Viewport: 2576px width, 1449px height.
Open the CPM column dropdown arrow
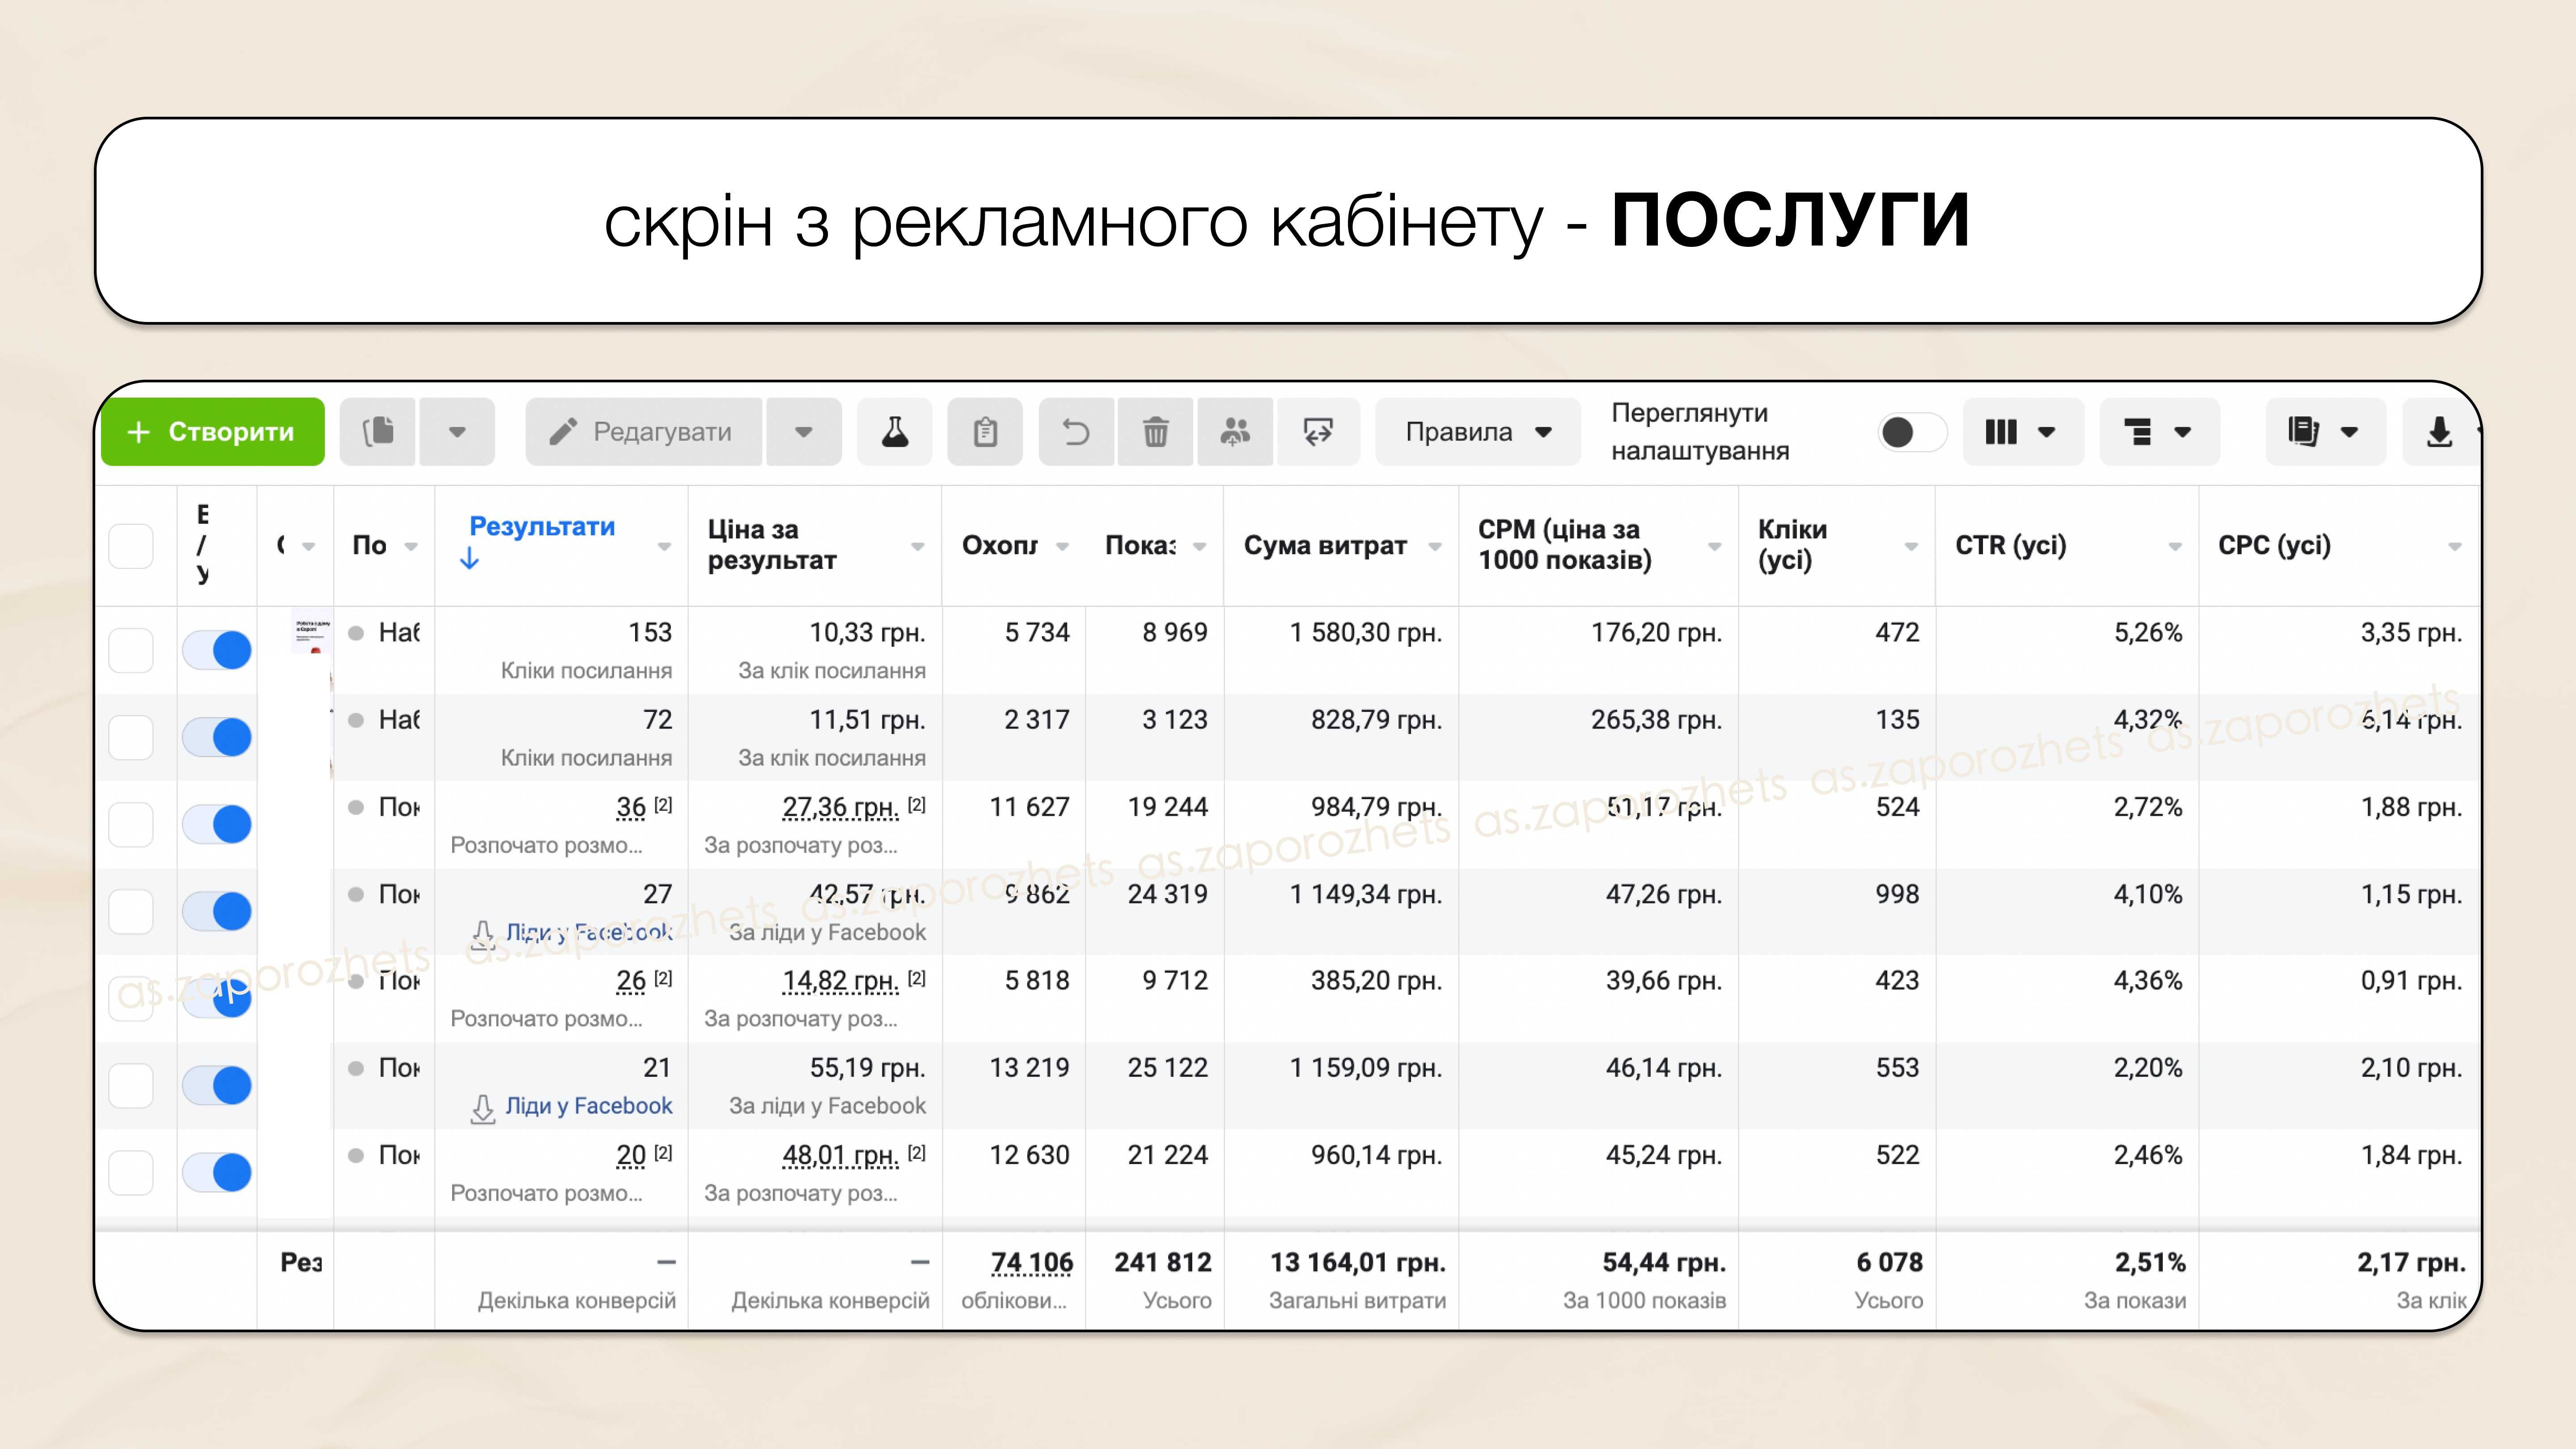pos(1714,546)
